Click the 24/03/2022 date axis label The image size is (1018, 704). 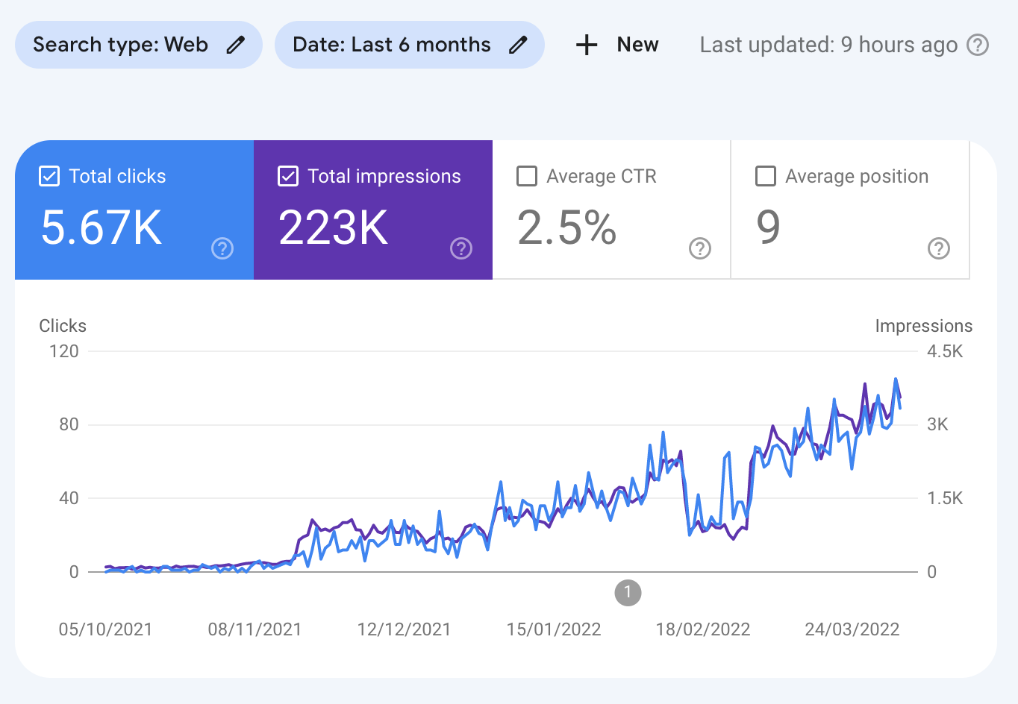(x=852, y=629)
